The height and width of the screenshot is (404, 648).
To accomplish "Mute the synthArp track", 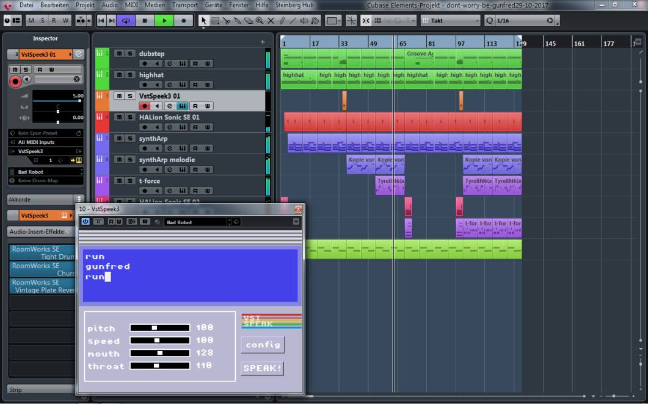I will click(x=119, y=138).
